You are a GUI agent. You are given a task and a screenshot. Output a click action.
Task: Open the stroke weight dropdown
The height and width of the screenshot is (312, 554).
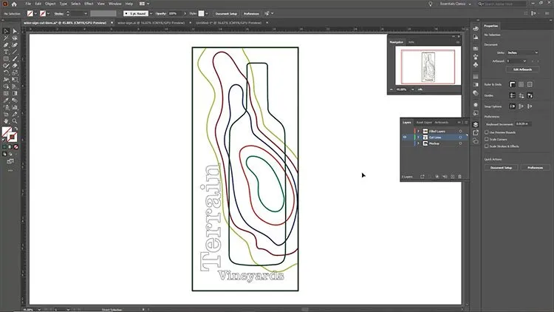[x=86, y=13]
